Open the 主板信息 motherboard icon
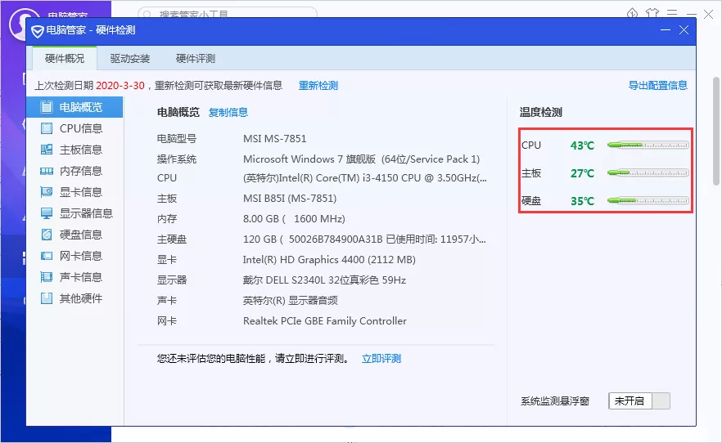The image size is (722, 443). (47, 150)
